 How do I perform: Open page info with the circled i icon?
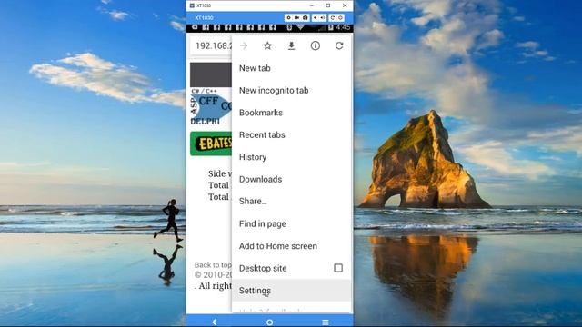tap(316, 45)
